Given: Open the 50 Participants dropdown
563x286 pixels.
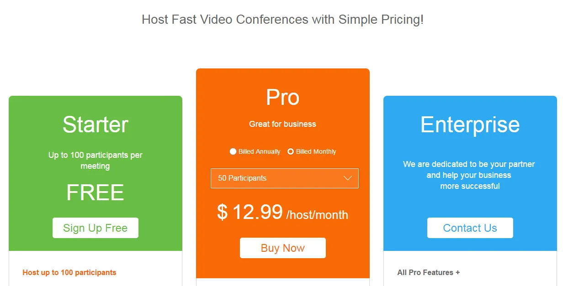Looking at the screenshot, I should click(285, 178).
